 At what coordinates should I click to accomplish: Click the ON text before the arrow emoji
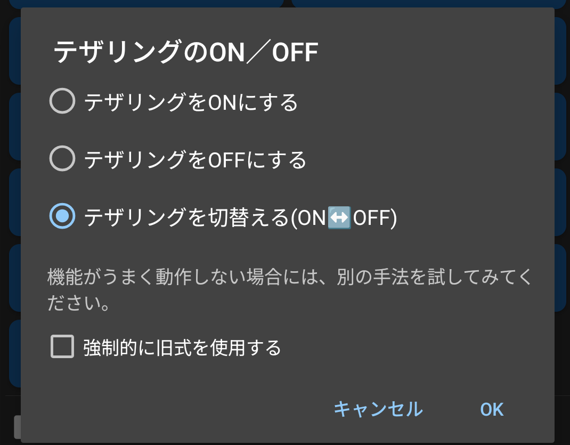tap(312, 217)
